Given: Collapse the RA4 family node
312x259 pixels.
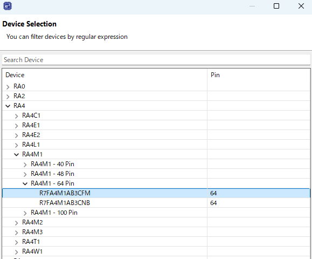Looking at the screenshot, I should (8, 106).
